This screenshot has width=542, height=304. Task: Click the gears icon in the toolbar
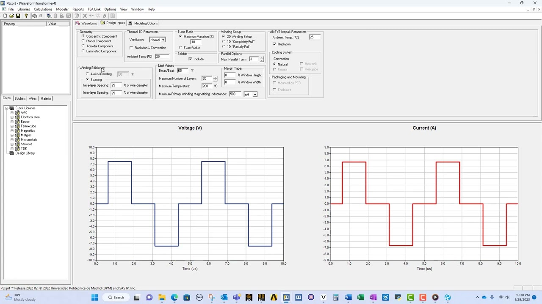[x=34, y=16]
